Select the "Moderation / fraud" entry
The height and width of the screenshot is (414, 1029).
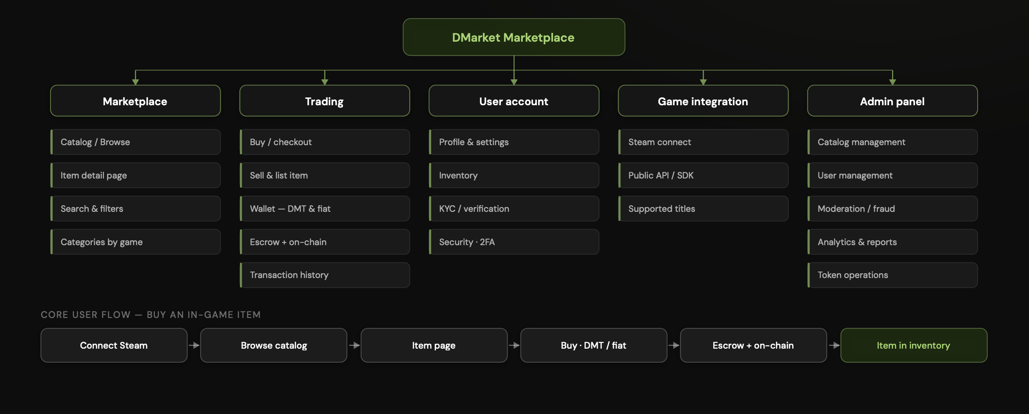(893, 209)
